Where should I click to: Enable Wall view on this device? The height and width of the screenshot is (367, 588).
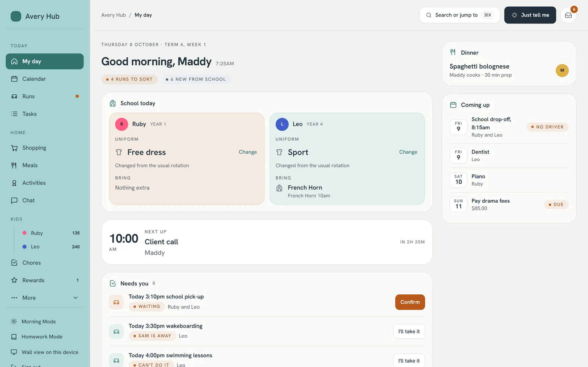coord(45,352)
